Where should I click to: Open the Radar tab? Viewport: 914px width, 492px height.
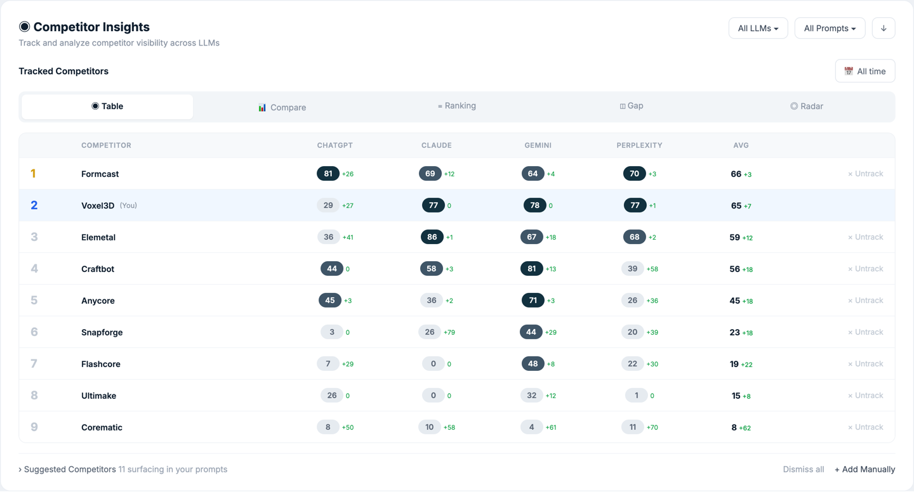(807, 107)
